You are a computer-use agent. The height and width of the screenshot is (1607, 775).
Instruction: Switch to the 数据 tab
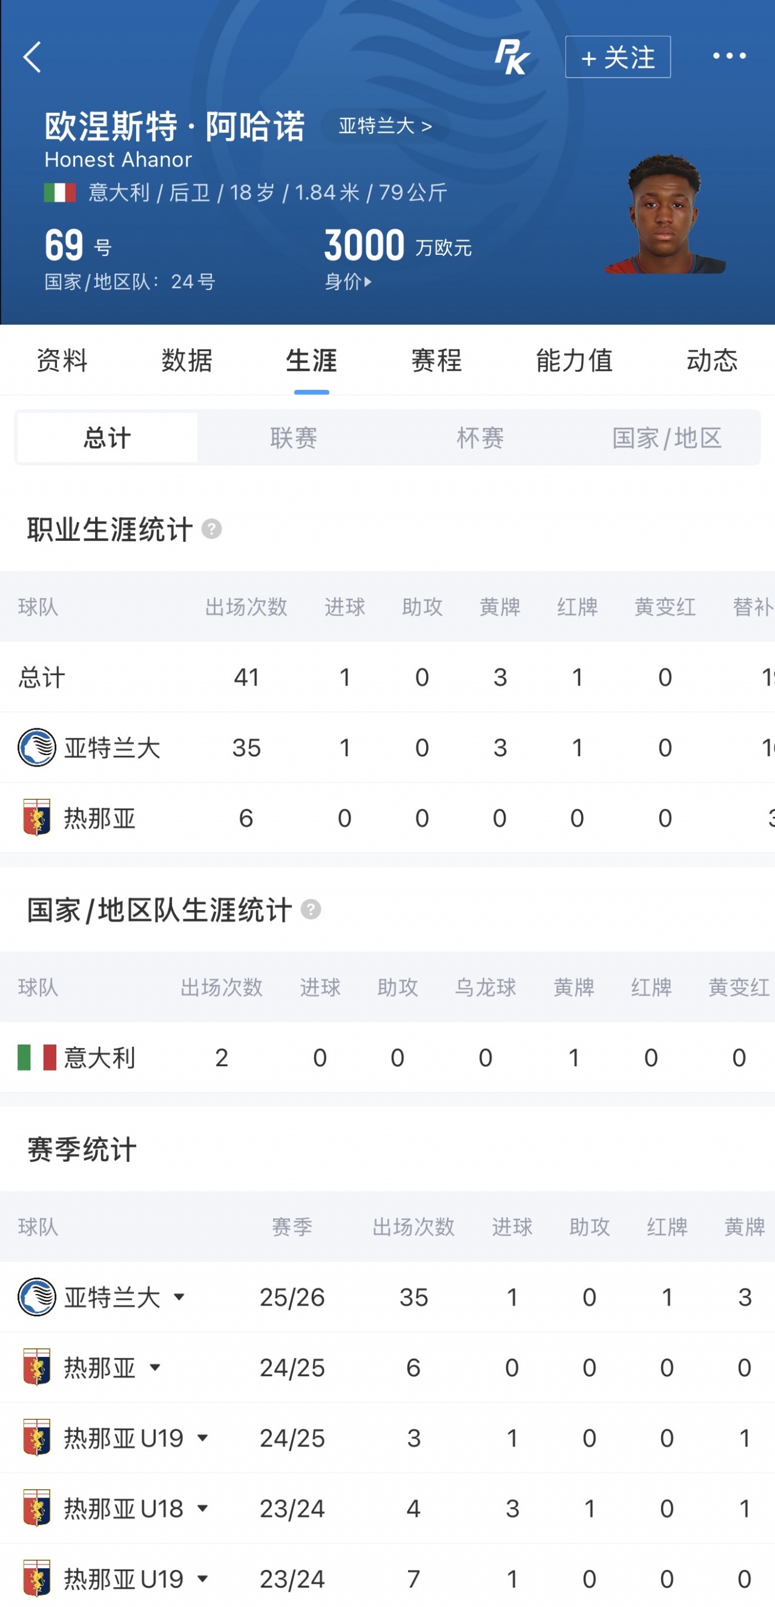(x=186, y=360)
